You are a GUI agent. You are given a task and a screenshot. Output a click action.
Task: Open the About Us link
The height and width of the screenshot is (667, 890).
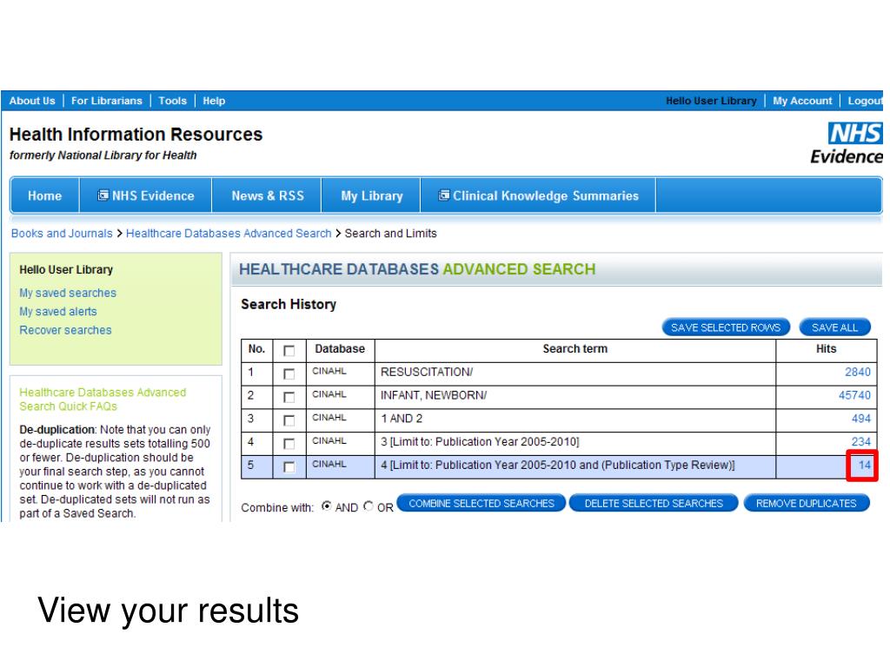coord(32,101)
